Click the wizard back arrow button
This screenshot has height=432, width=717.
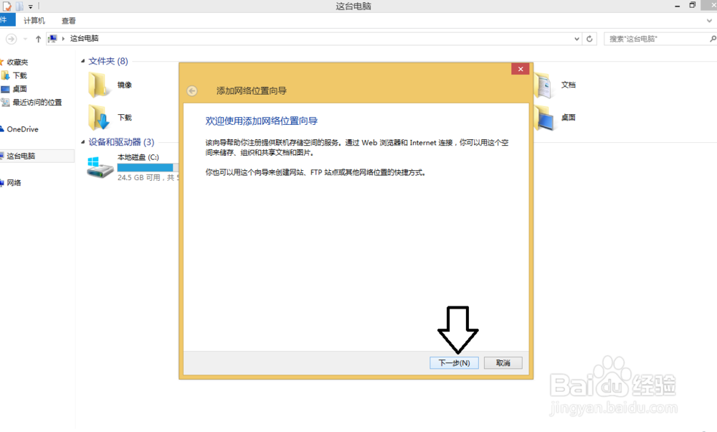pyautogui.click(x=194, y=91)
